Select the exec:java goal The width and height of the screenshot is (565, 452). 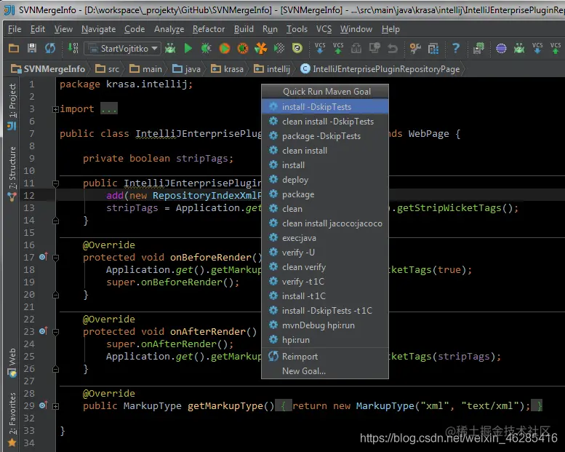(x=325, y=238)
